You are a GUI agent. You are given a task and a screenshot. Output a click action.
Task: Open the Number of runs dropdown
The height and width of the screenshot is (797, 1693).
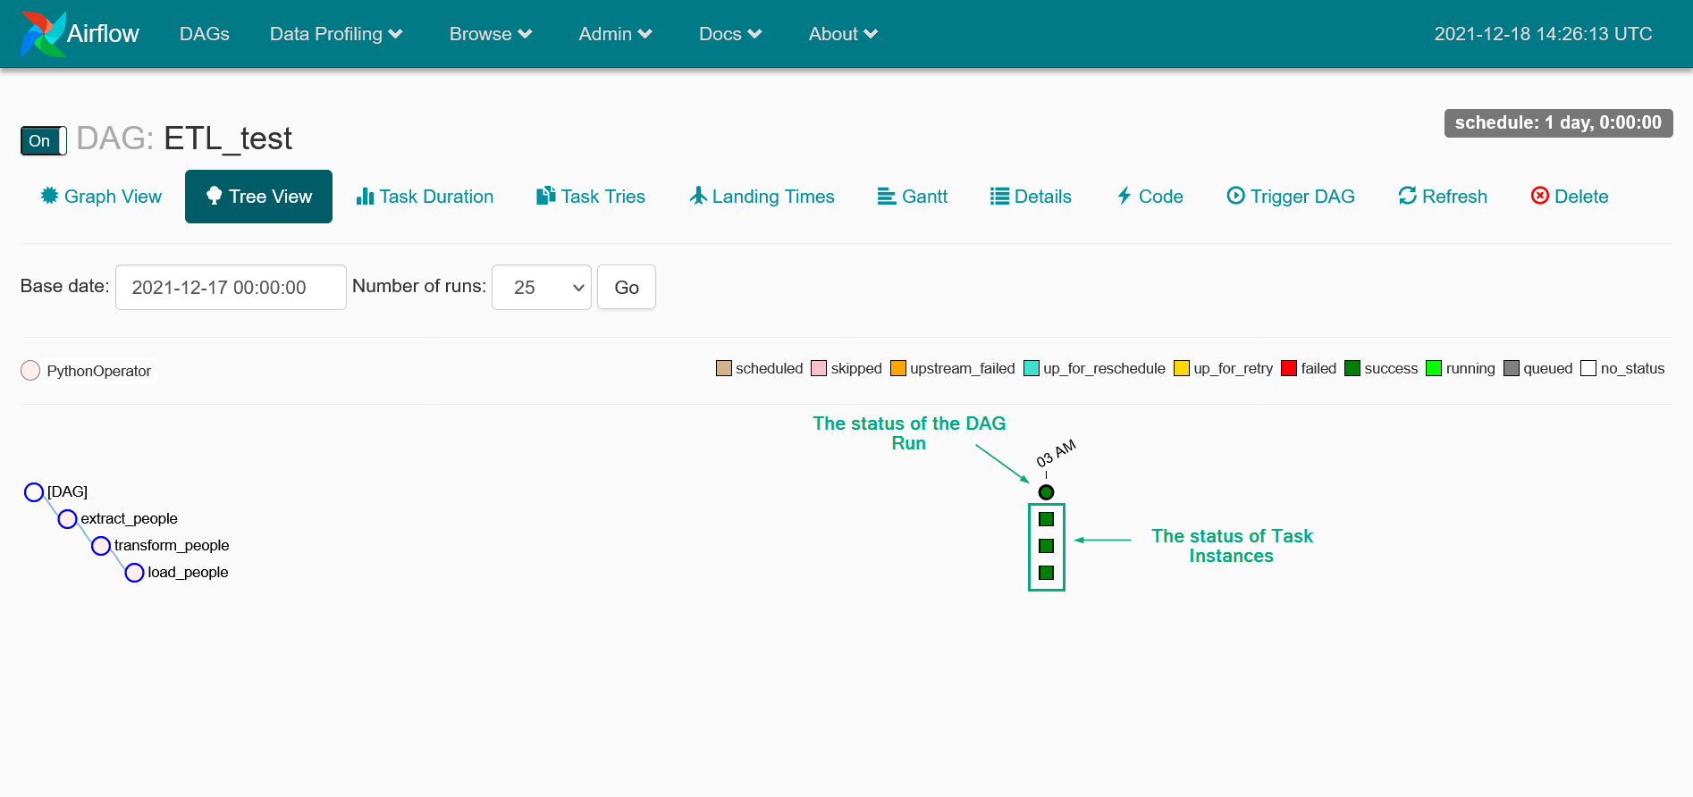pyautogui.click(x=541, y=288)
